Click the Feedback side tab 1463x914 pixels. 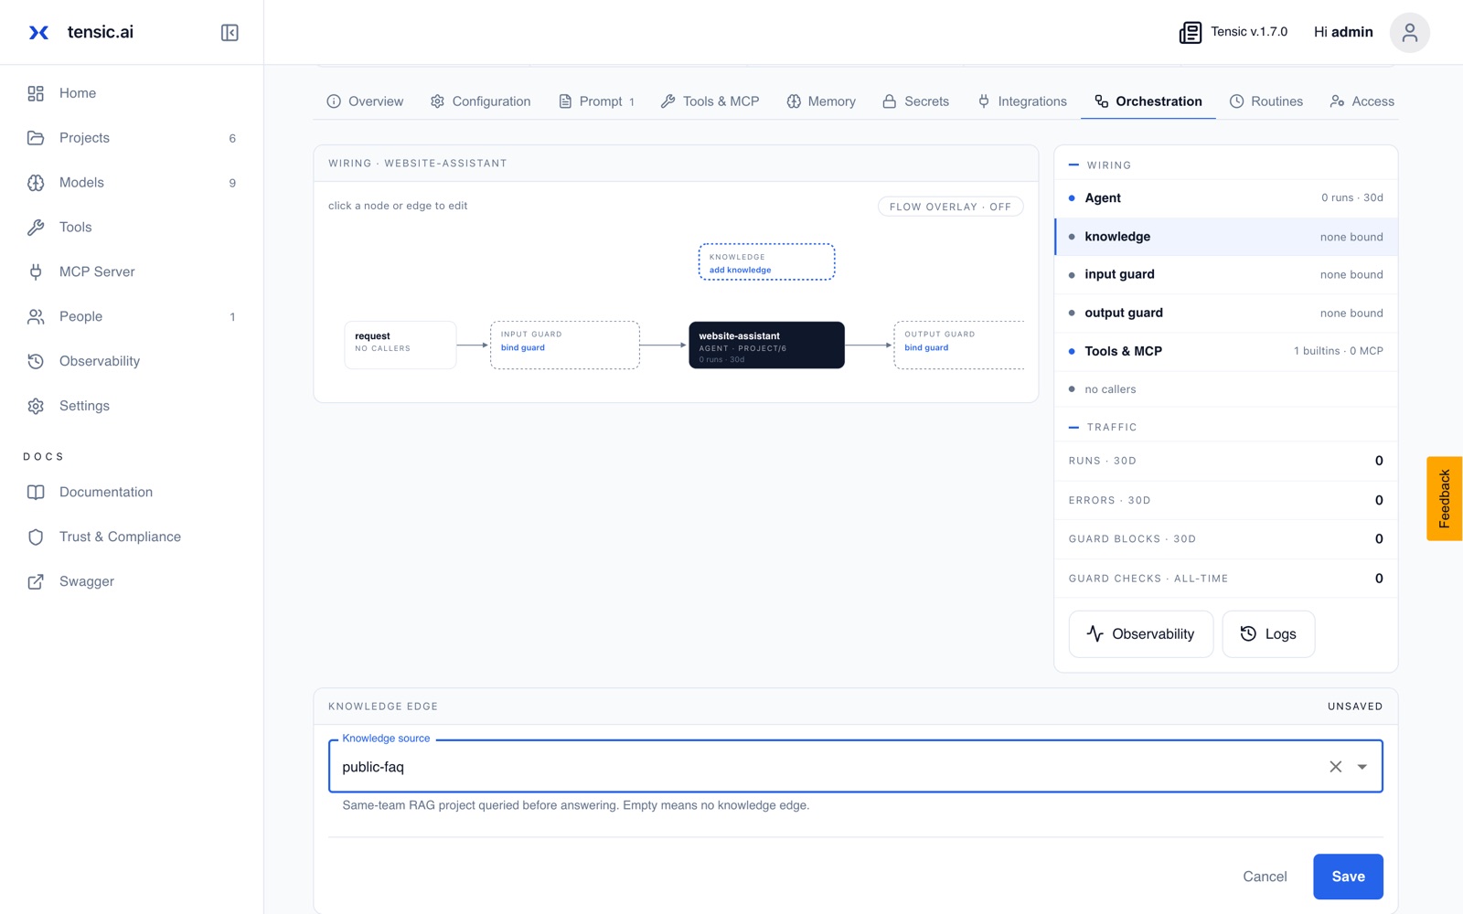click(1445, 499)
